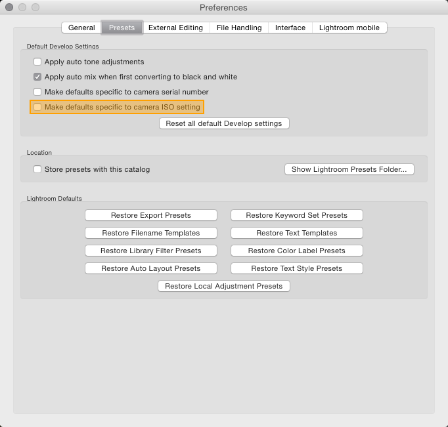The width and height of the screenshot is (448, 427).
Task: Enable Store presets with this catalog
Action: pos(37,169)
